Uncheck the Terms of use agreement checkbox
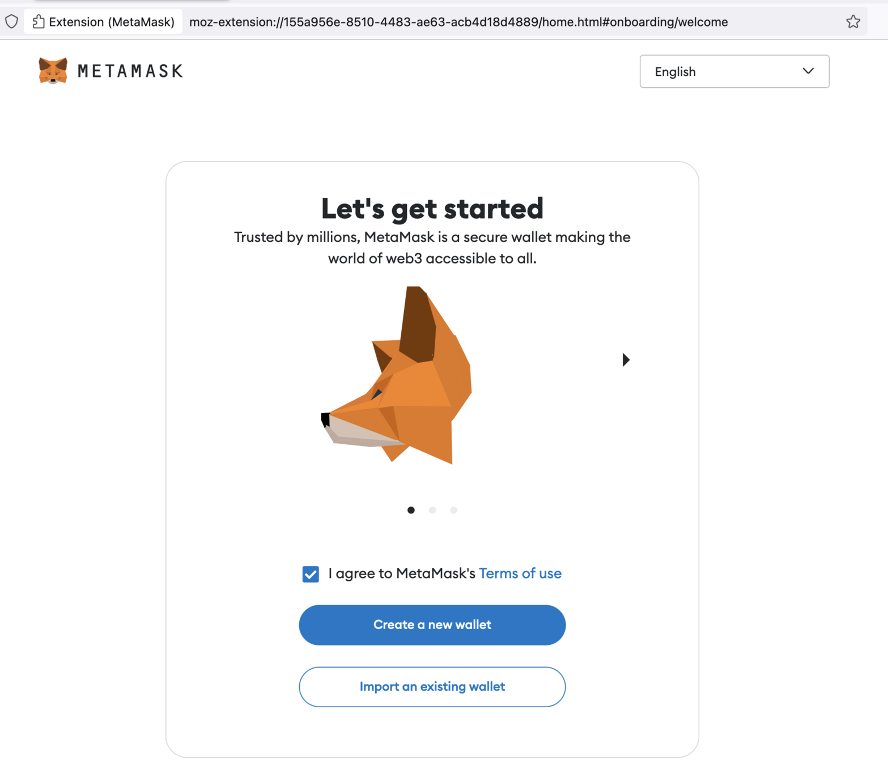The width and height of the screenshot is (888, 765). (311, 574)
